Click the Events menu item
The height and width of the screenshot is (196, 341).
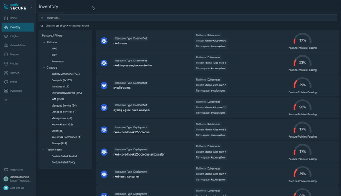click(x=17, y=82)
